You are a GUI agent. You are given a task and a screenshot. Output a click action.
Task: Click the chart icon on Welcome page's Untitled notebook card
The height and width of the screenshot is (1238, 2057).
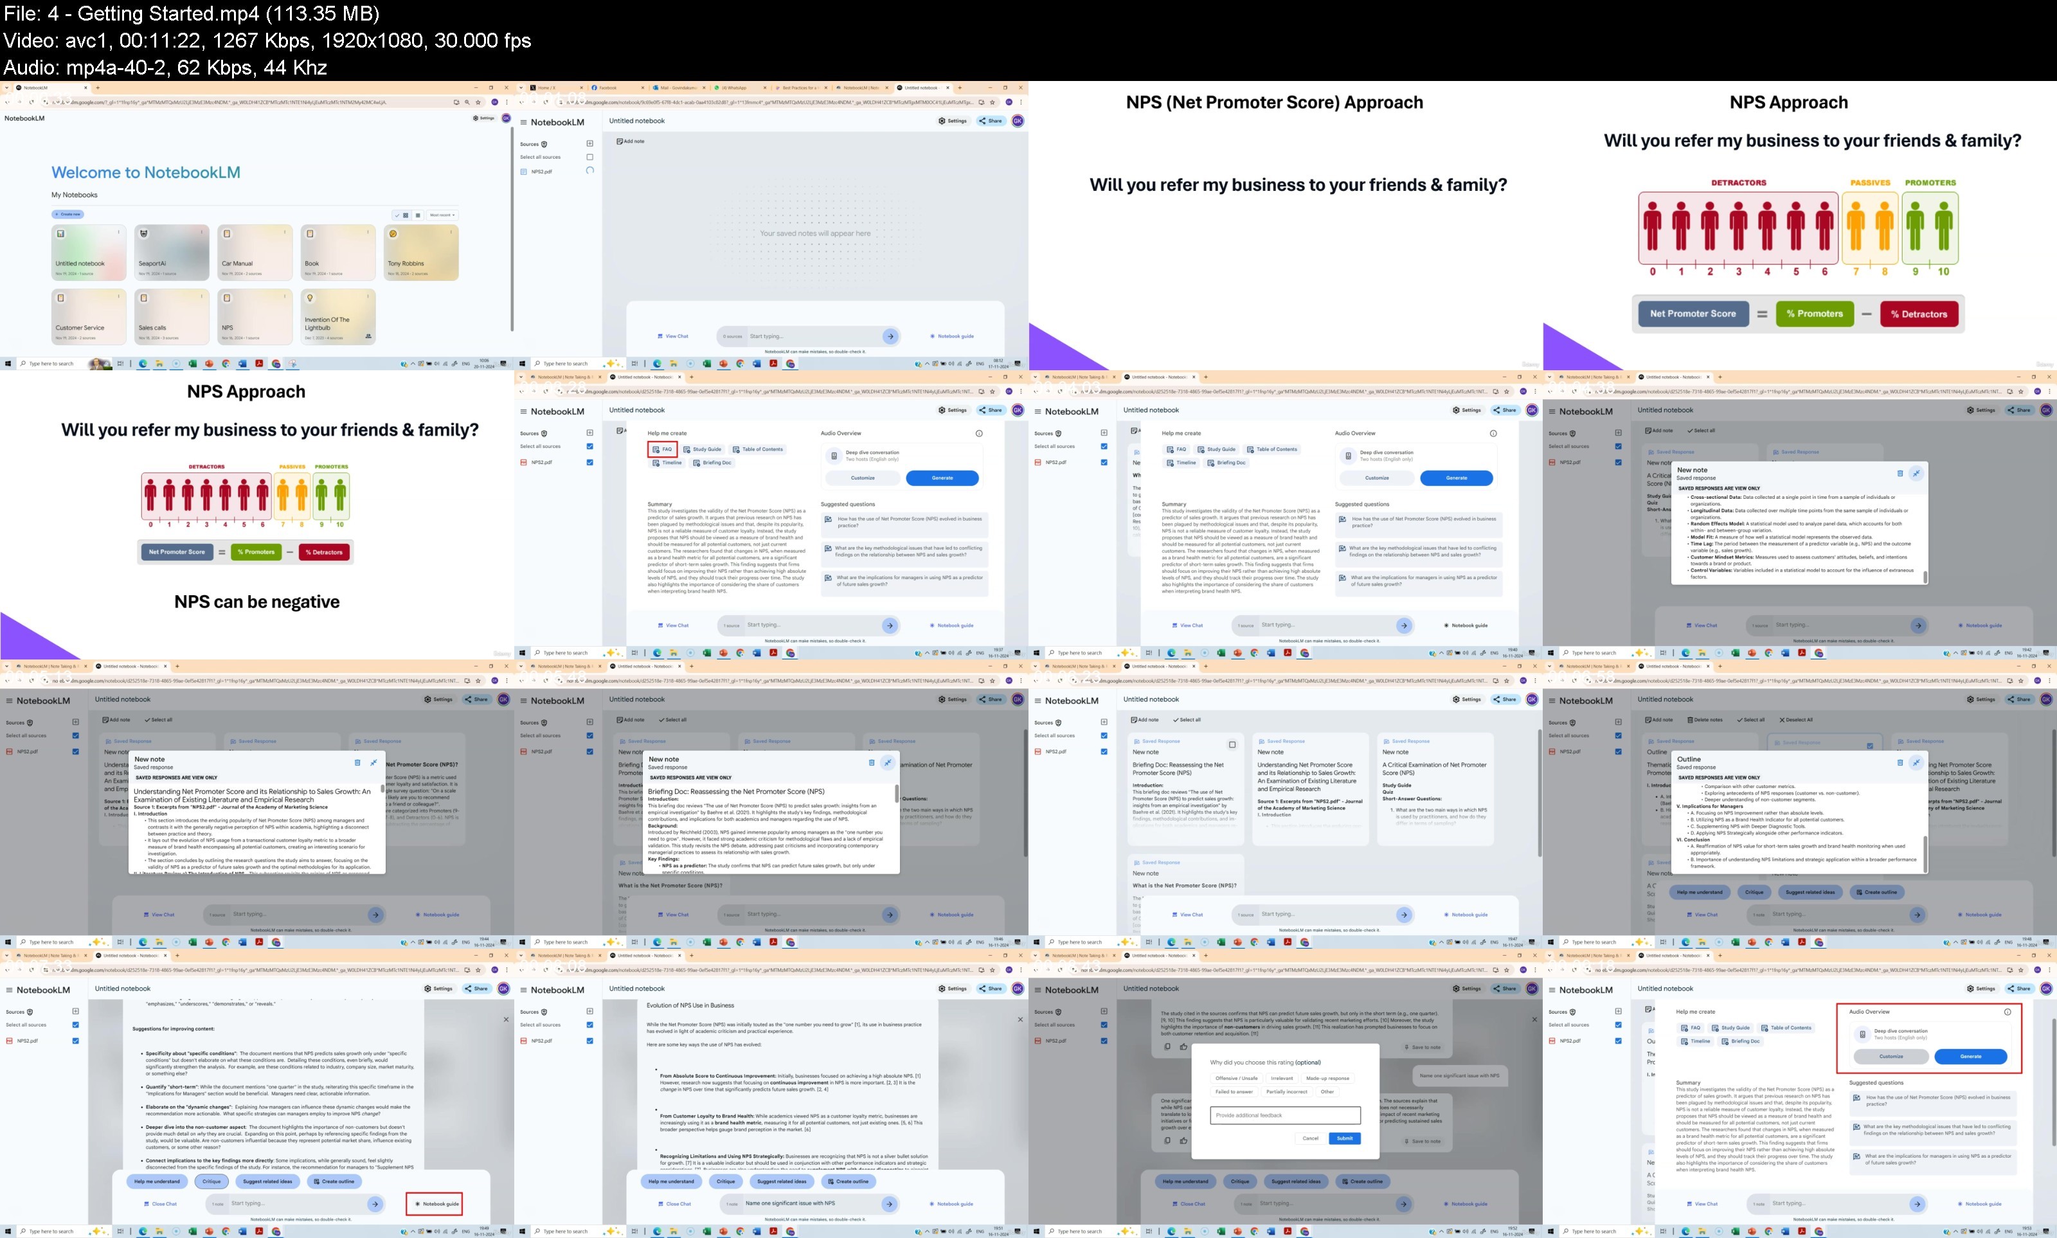60,233
